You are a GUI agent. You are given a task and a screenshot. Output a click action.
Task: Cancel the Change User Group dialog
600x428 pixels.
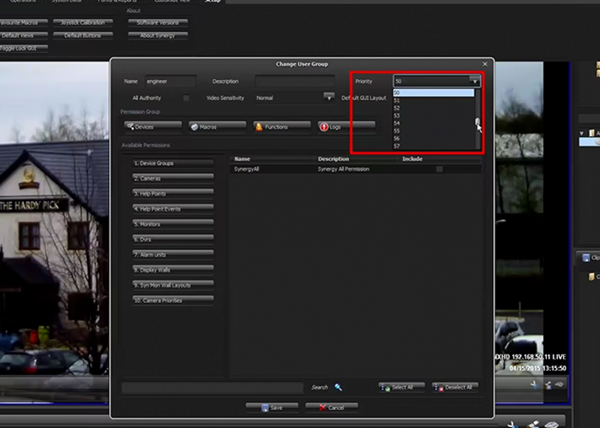pyautogui.click(x=332, y=407)
